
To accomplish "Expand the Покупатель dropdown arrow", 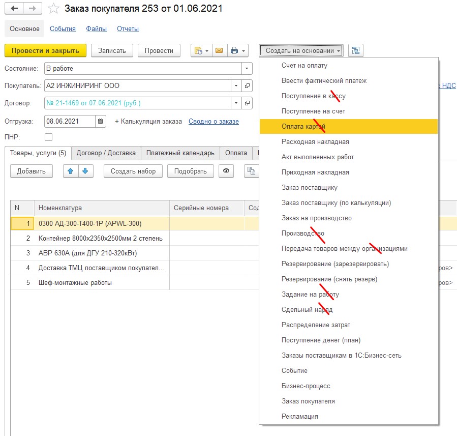I will (236, 86).
